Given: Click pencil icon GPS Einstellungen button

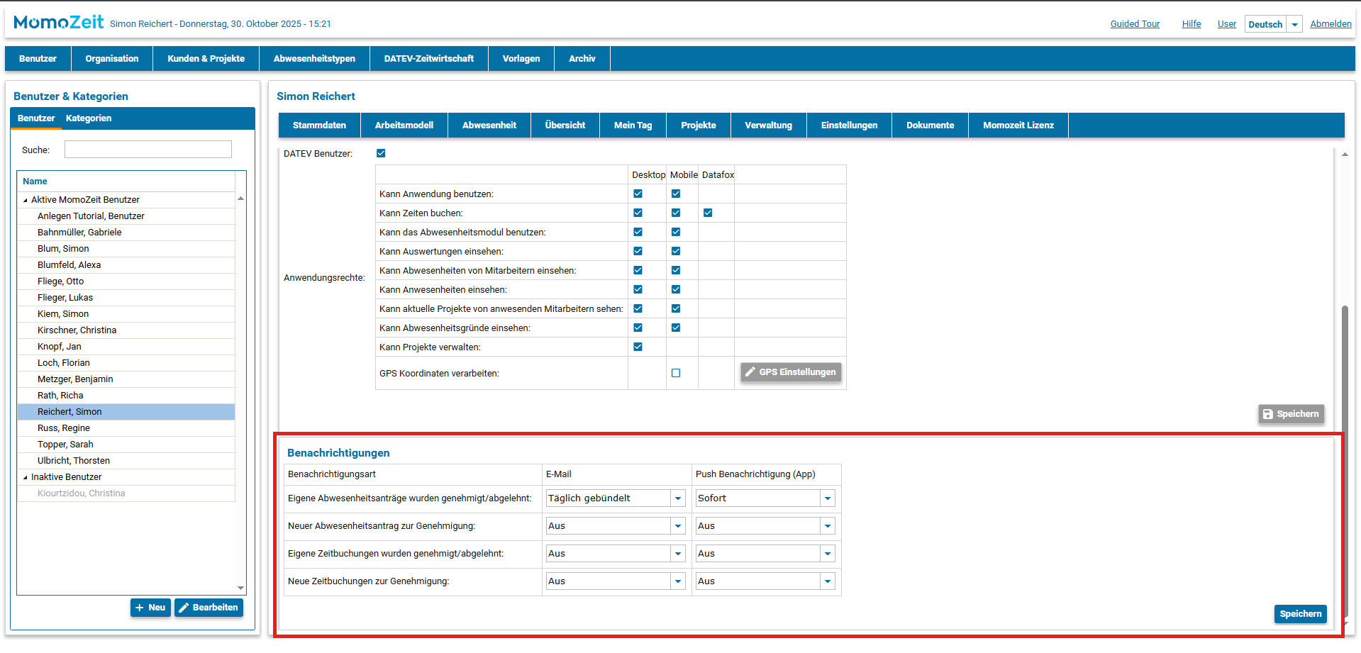Looking at the screenshot, I should coord(791,372).
